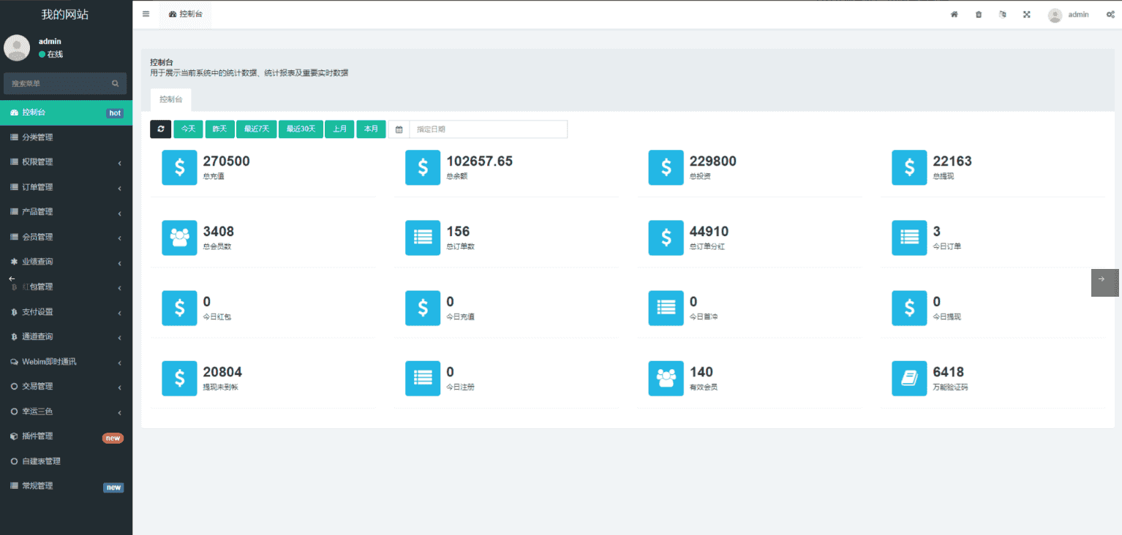Click the search magnifier icon in sidebar
This screenshot has width=1122, height=535.
tap(115, 84)
